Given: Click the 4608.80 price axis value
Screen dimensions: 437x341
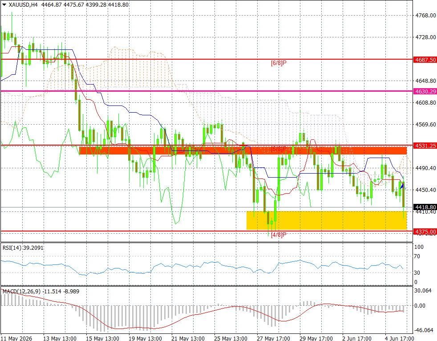Looking at the screenshot, I should point(425,102).
